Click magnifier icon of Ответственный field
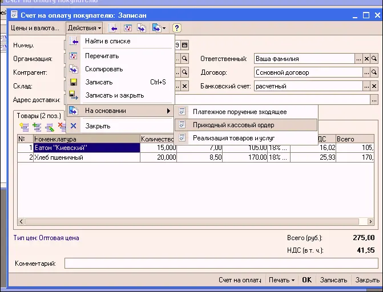Viewport: 383px width, 292px height. [x=374, y=59]
